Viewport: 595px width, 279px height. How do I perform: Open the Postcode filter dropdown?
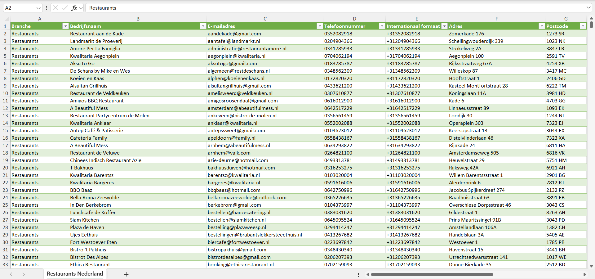coord(583,26)
